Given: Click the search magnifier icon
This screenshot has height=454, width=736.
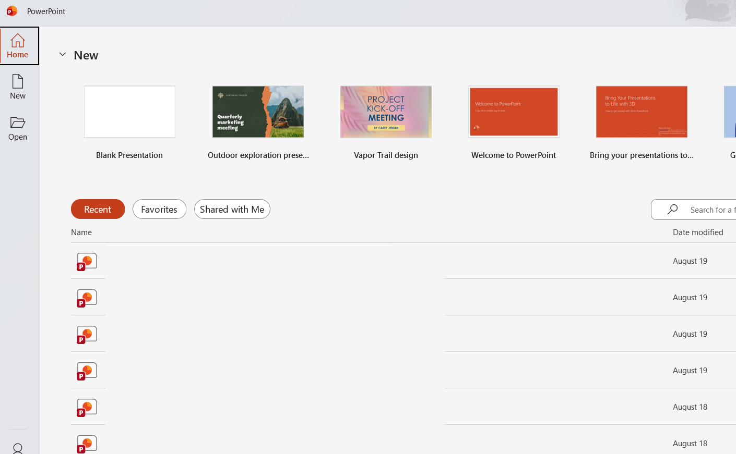Looking at the screenshot, I should click(673, 210).
